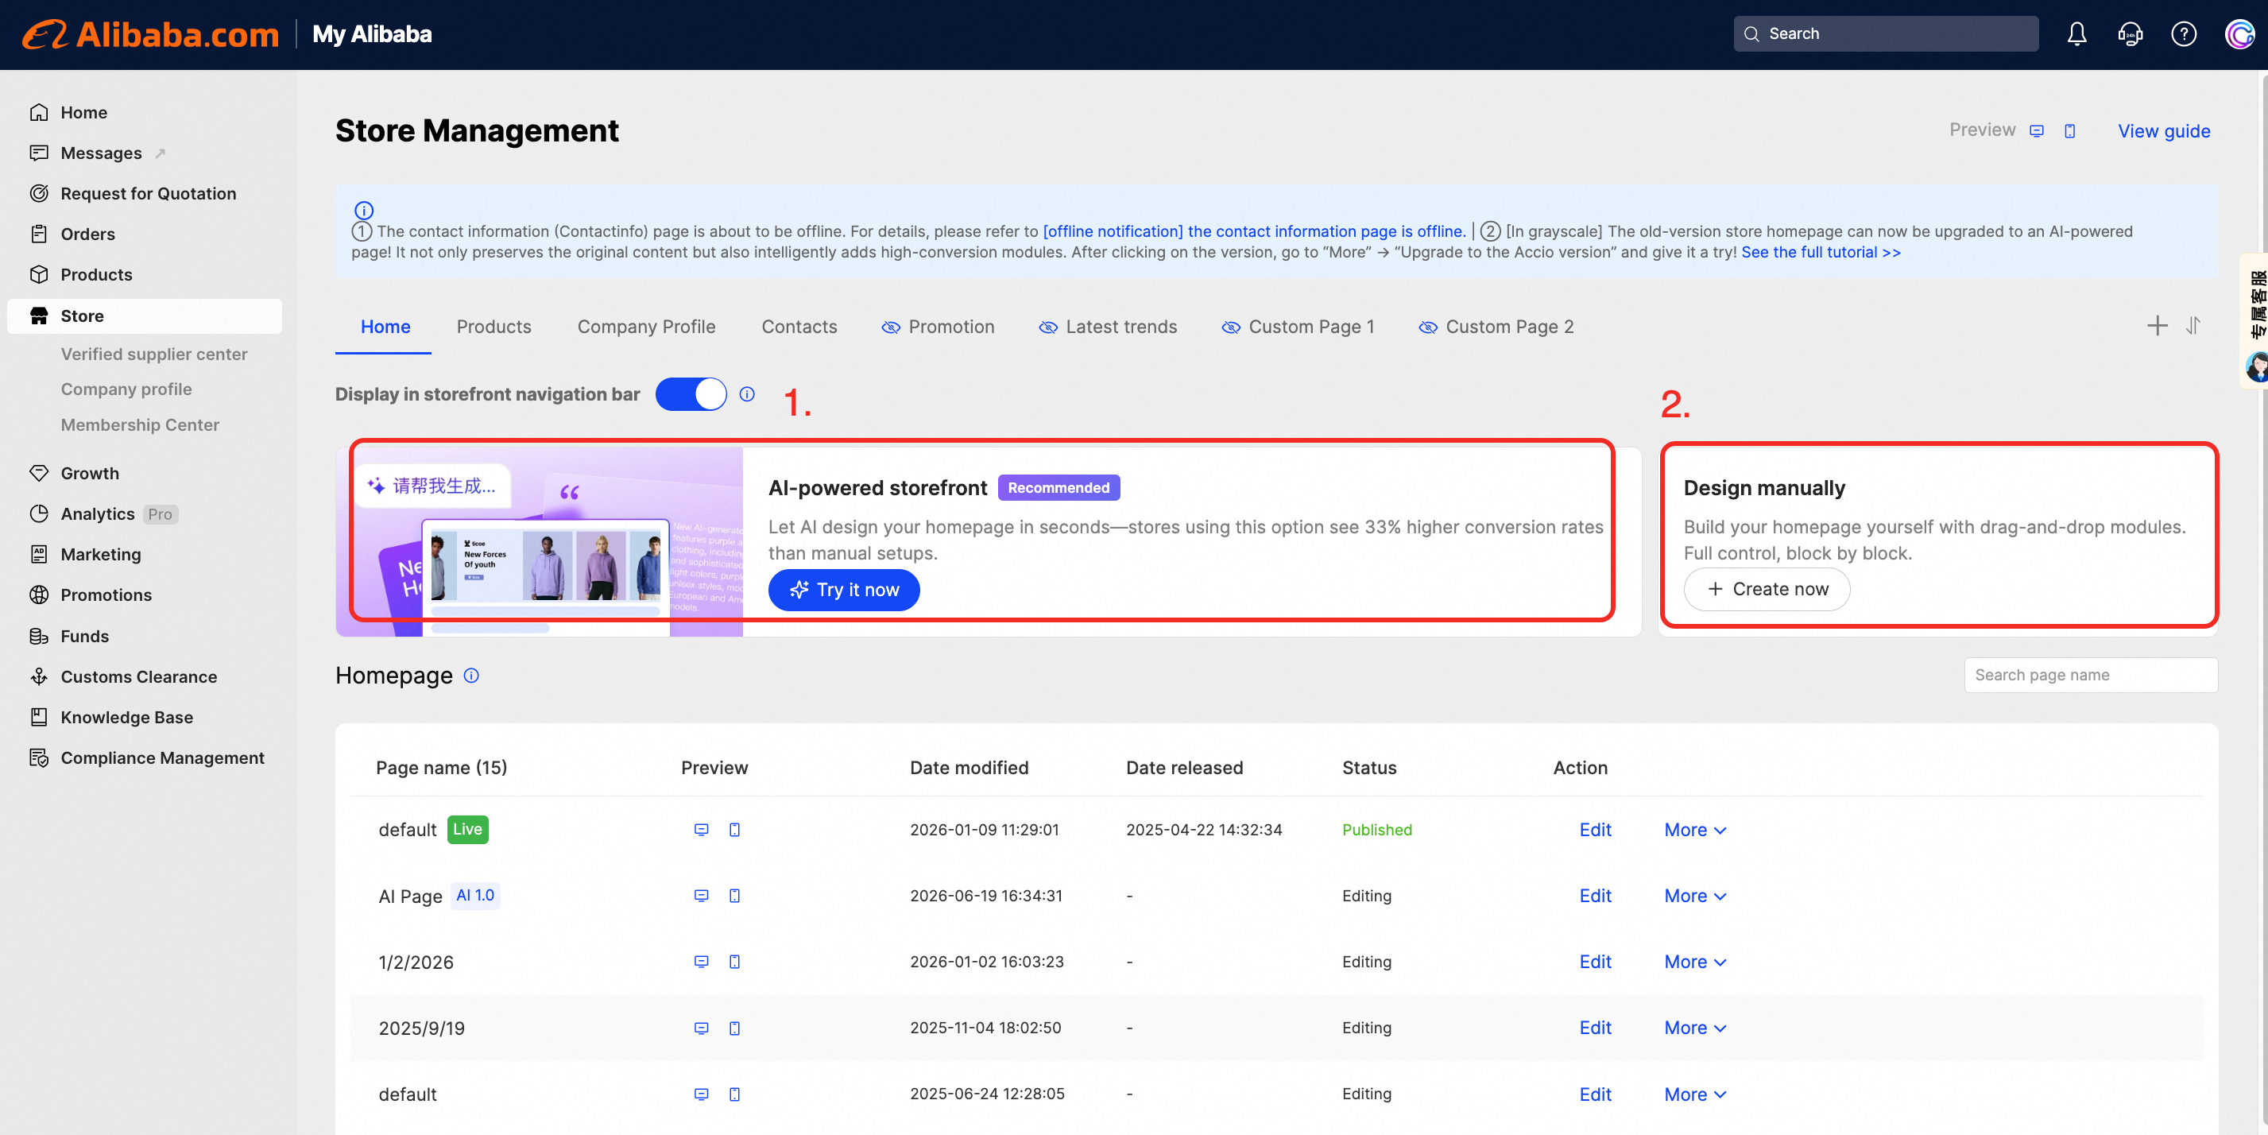Image resolution: width=2268 pixels, height=1135 pixels.
Task: Switch to the Company Profile tab
Action: 646,327
